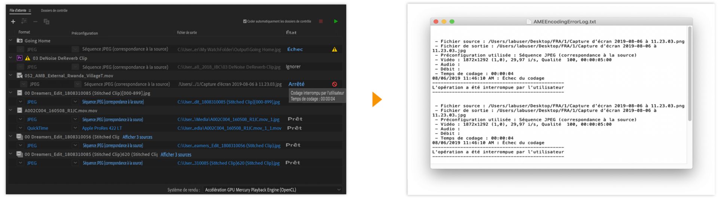
Task: Uncheck Coder automatiquement les dossiers de contrôle
Action: 245,21
